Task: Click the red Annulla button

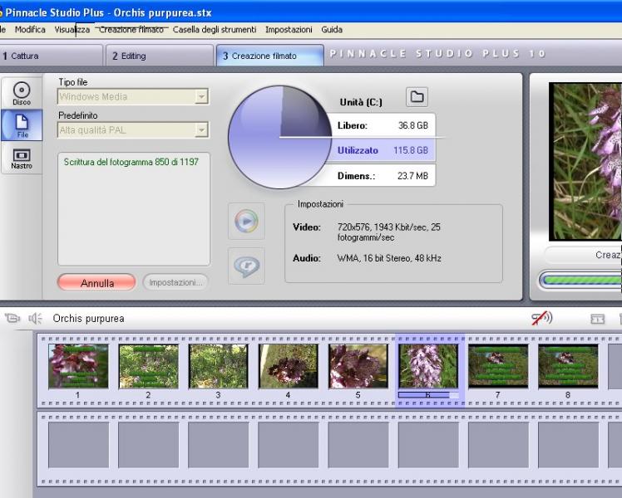Action: (96, 283)
